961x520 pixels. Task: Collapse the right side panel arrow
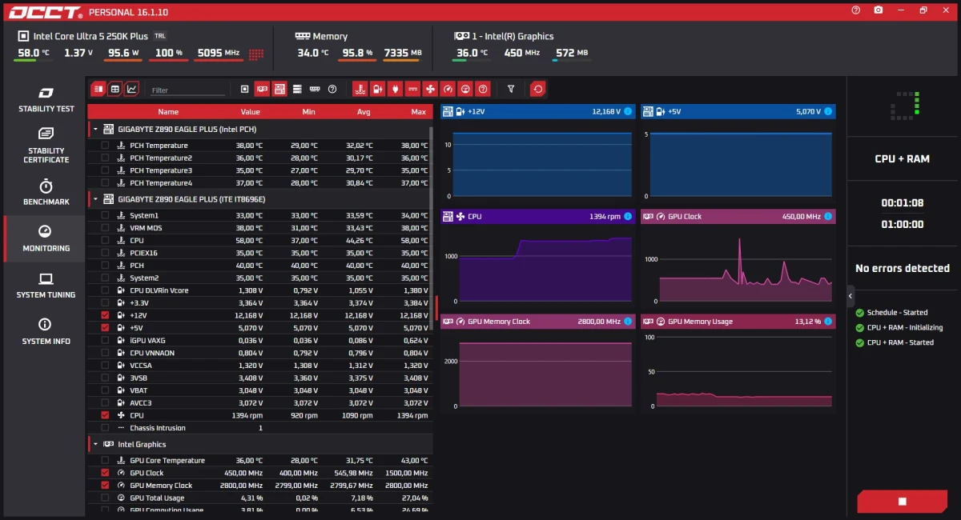coord(850,296)
